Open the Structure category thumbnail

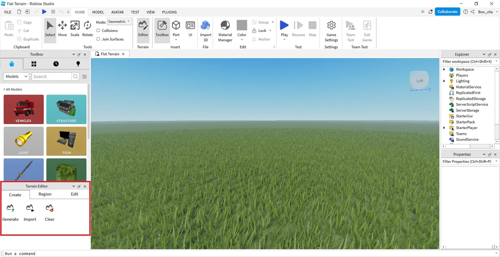coord(67,109)
